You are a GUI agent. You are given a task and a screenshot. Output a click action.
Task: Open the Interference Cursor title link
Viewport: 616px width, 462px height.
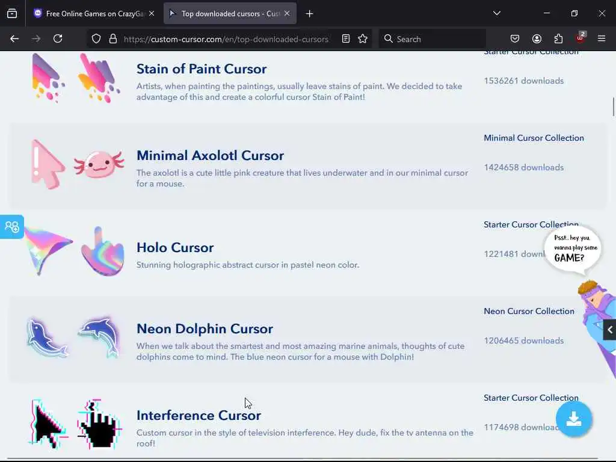click(199, 415)
